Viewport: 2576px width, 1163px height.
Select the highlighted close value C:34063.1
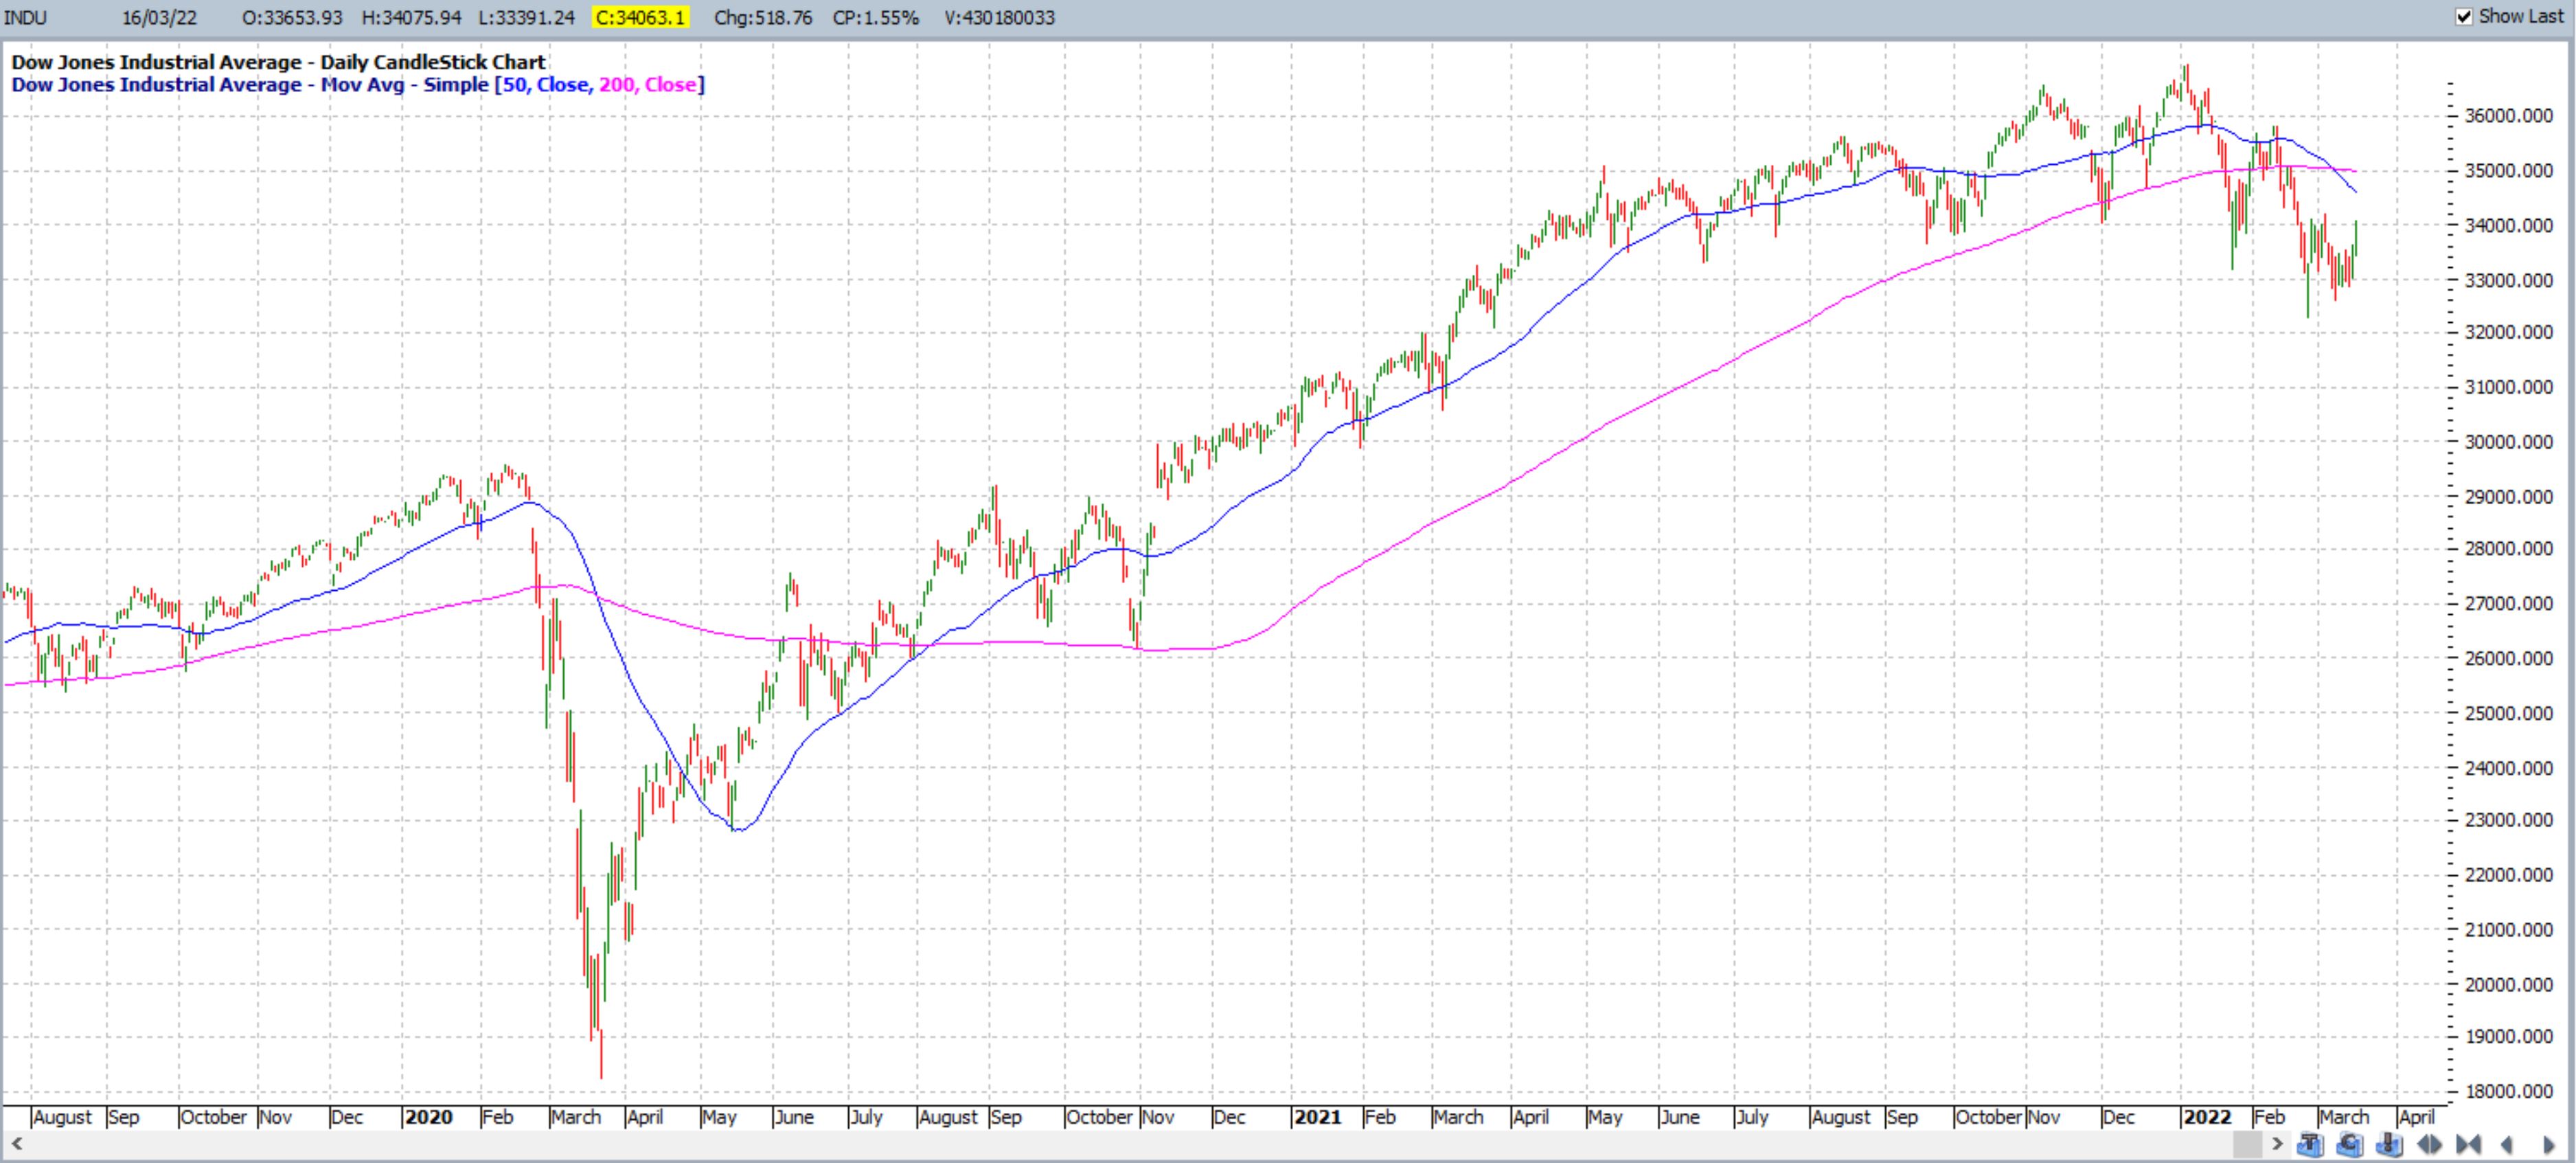641,17
